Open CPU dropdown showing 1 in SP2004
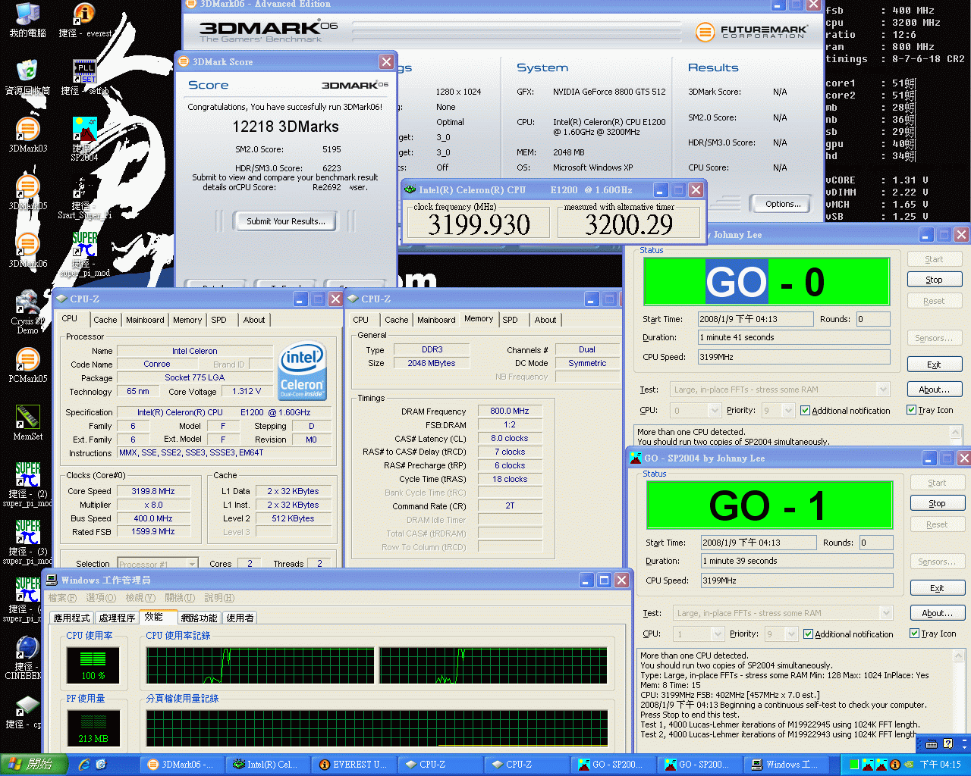 coord(699,634)
